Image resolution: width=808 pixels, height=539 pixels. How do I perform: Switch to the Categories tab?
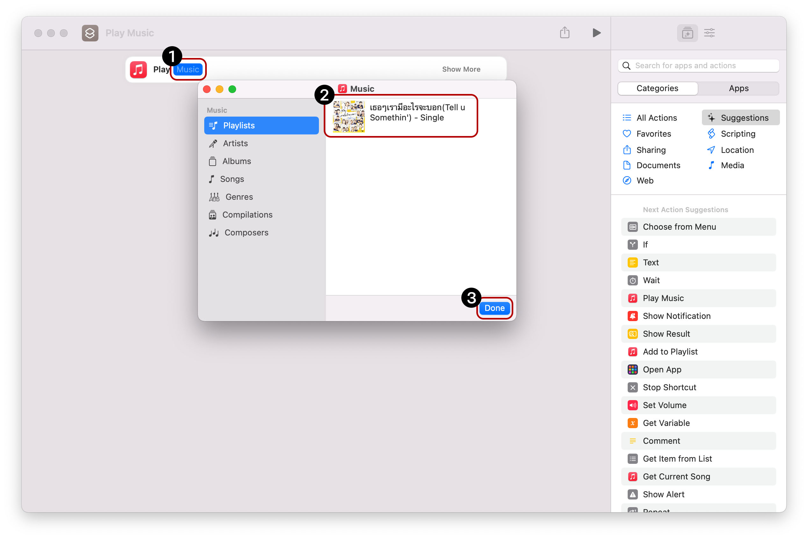[x=657, y=88]
